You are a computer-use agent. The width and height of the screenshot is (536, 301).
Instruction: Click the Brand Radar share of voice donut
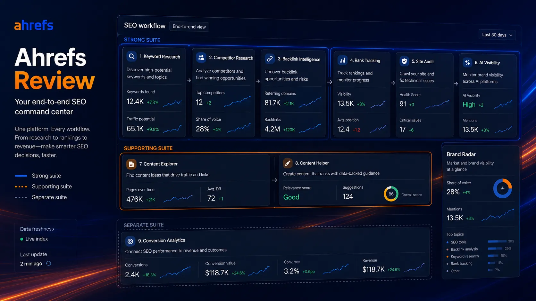502,188
